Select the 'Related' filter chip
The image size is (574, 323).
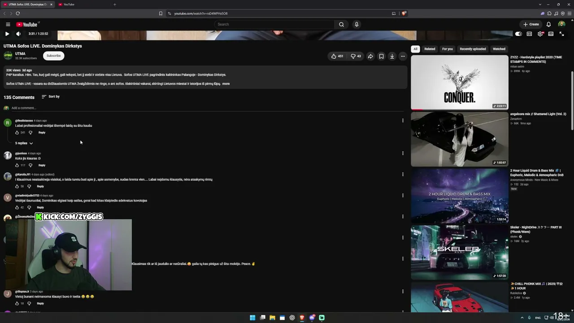[430, 49]
